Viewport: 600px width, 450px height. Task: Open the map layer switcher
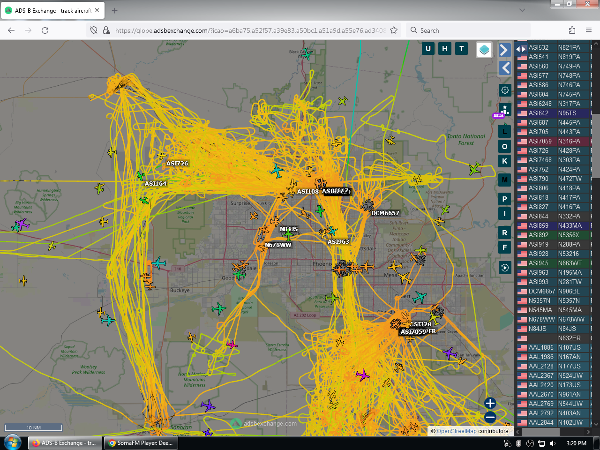(x=484, y=49)
